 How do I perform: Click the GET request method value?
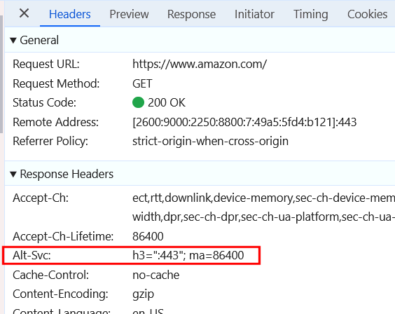(x=142, y=83)
